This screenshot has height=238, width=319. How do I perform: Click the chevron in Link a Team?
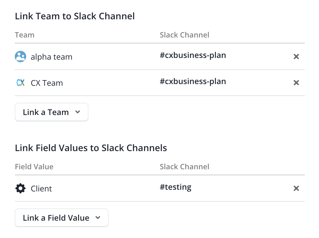click(x=78, y=112)
